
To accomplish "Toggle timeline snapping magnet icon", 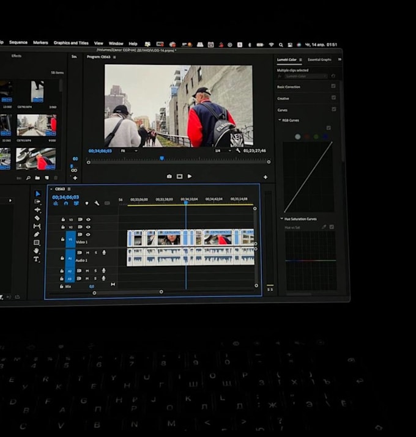I will 66,204.
